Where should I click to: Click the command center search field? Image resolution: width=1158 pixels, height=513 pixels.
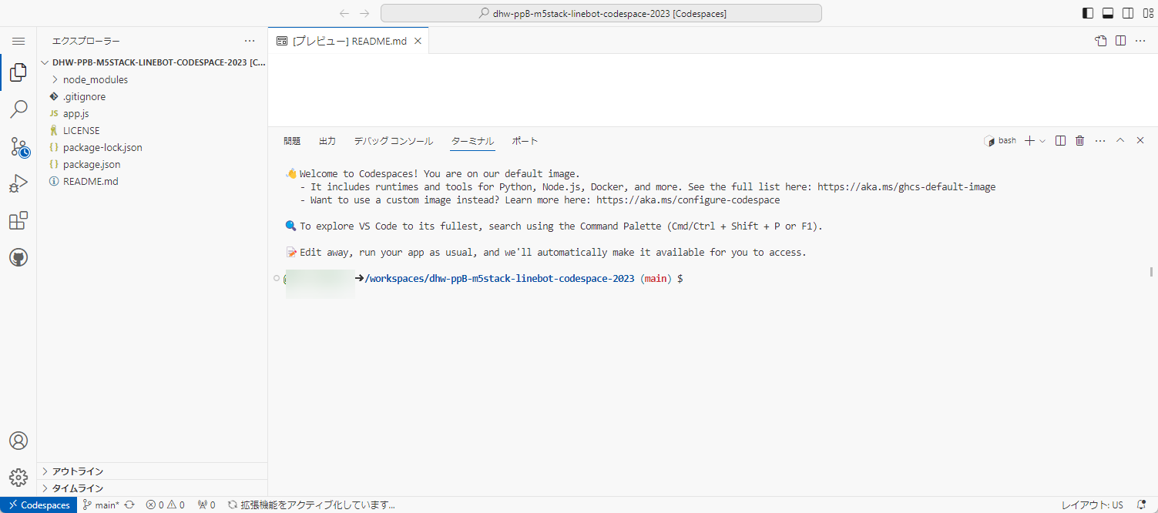[x=601, y=13]
